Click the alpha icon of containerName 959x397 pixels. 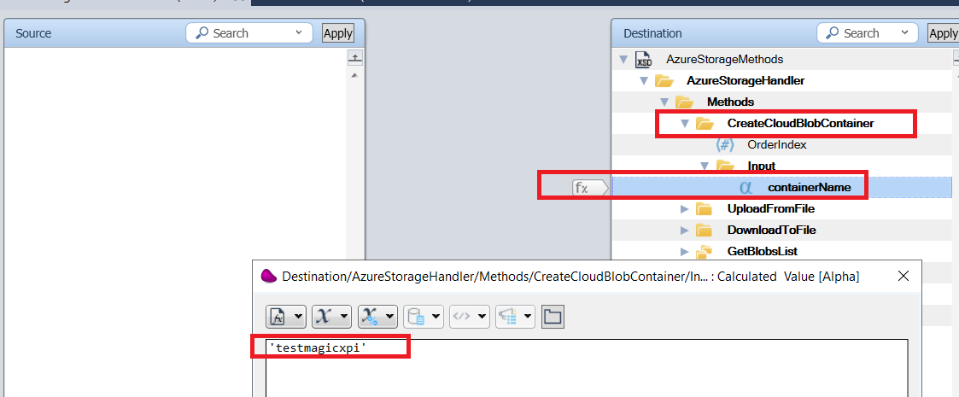[x=746, y=188]
